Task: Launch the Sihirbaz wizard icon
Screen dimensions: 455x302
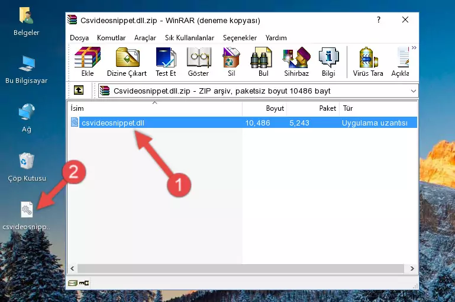Action: pyautogui.click(x=296, y=62)
